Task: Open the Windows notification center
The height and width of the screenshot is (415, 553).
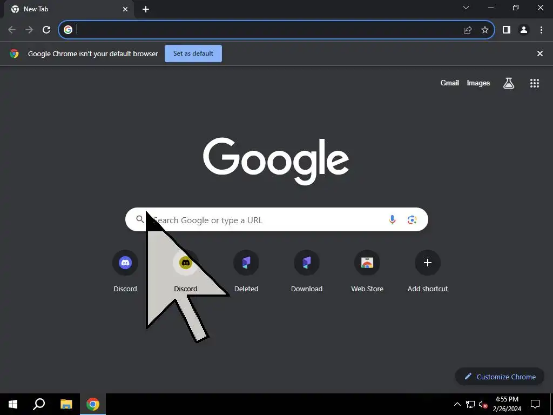Action: (x=535, y=404)
